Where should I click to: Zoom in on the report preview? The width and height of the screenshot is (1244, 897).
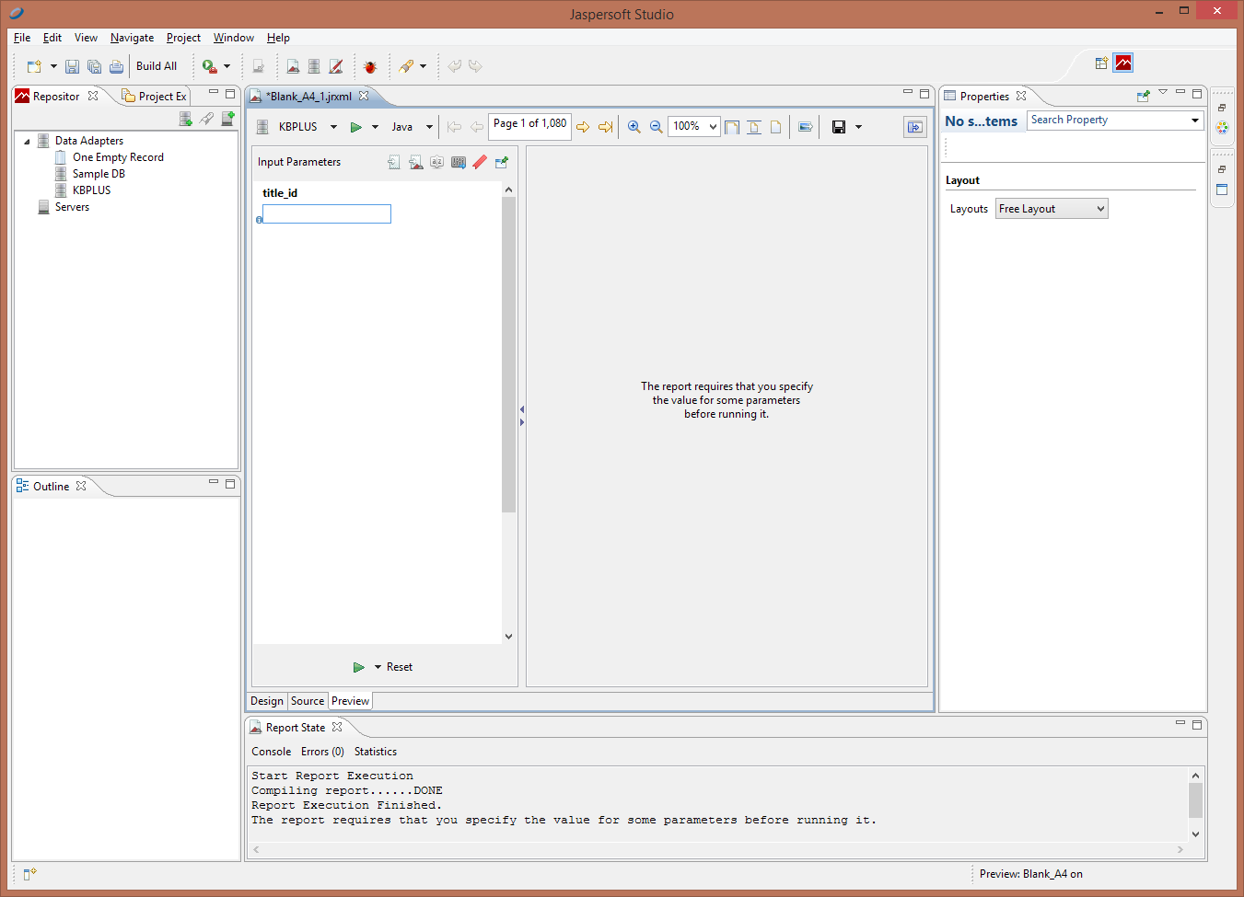tap(634, 127)
